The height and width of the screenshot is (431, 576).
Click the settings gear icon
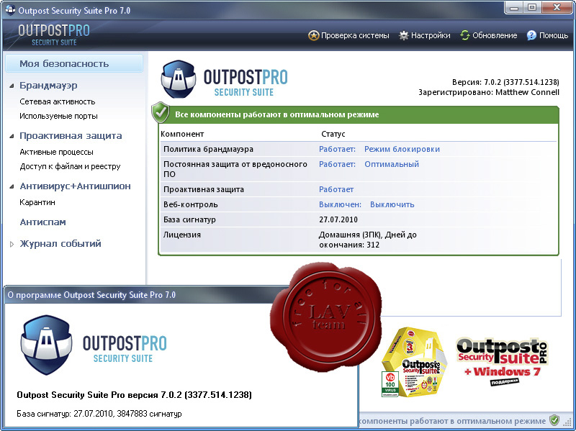[x=404, y=35]
